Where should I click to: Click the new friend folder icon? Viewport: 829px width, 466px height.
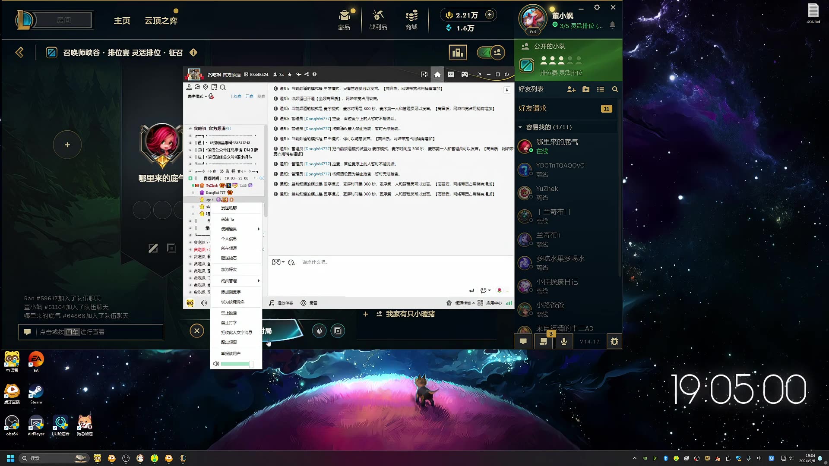586,89
